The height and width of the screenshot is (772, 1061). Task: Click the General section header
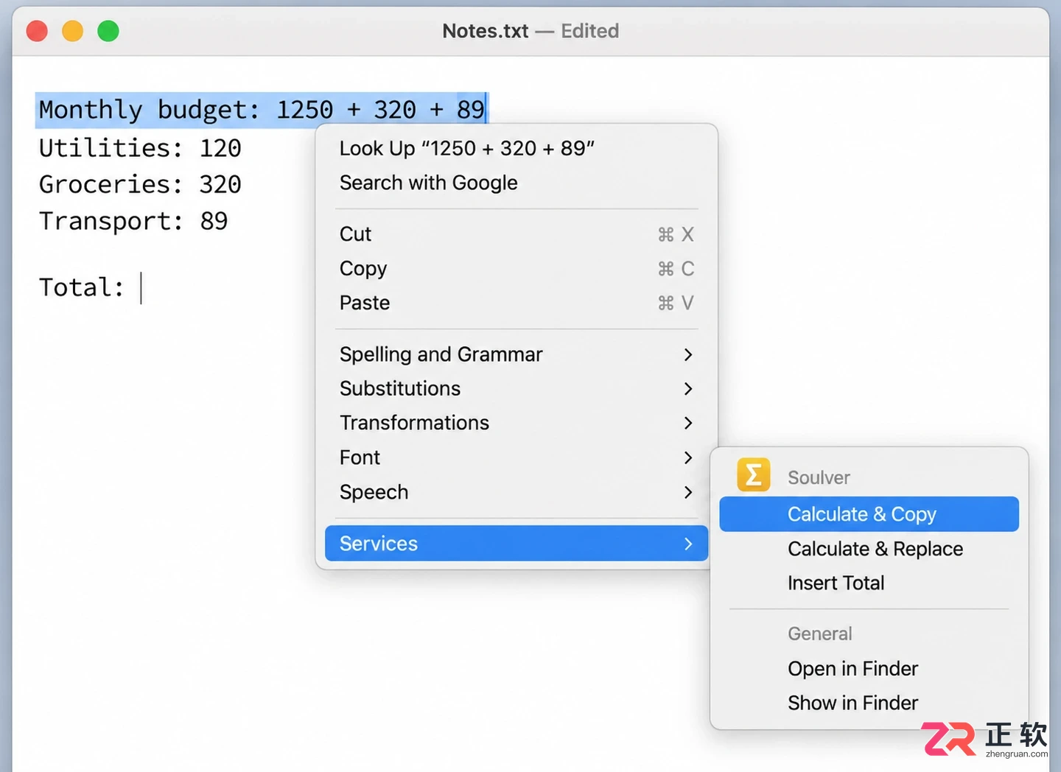(819, 634)
